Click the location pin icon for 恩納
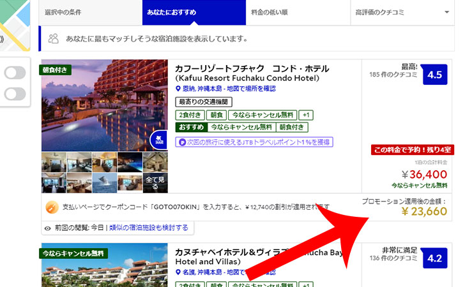This screenshot has width=465, height=287. coord(178,89)
